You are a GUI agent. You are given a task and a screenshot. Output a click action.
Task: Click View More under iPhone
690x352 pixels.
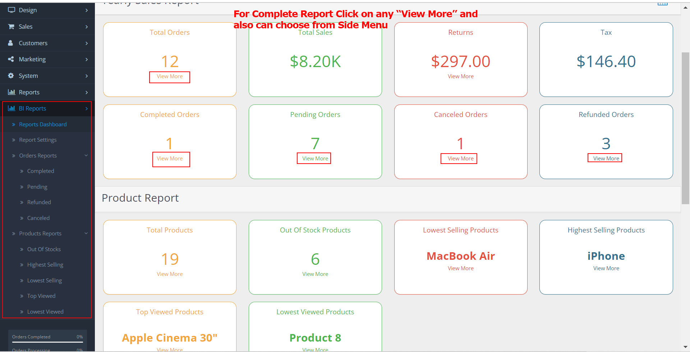[606, 268]
